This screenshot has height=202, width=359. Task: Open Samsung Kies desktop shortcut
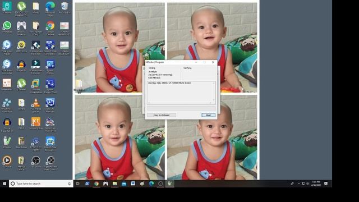click(36, 123)
